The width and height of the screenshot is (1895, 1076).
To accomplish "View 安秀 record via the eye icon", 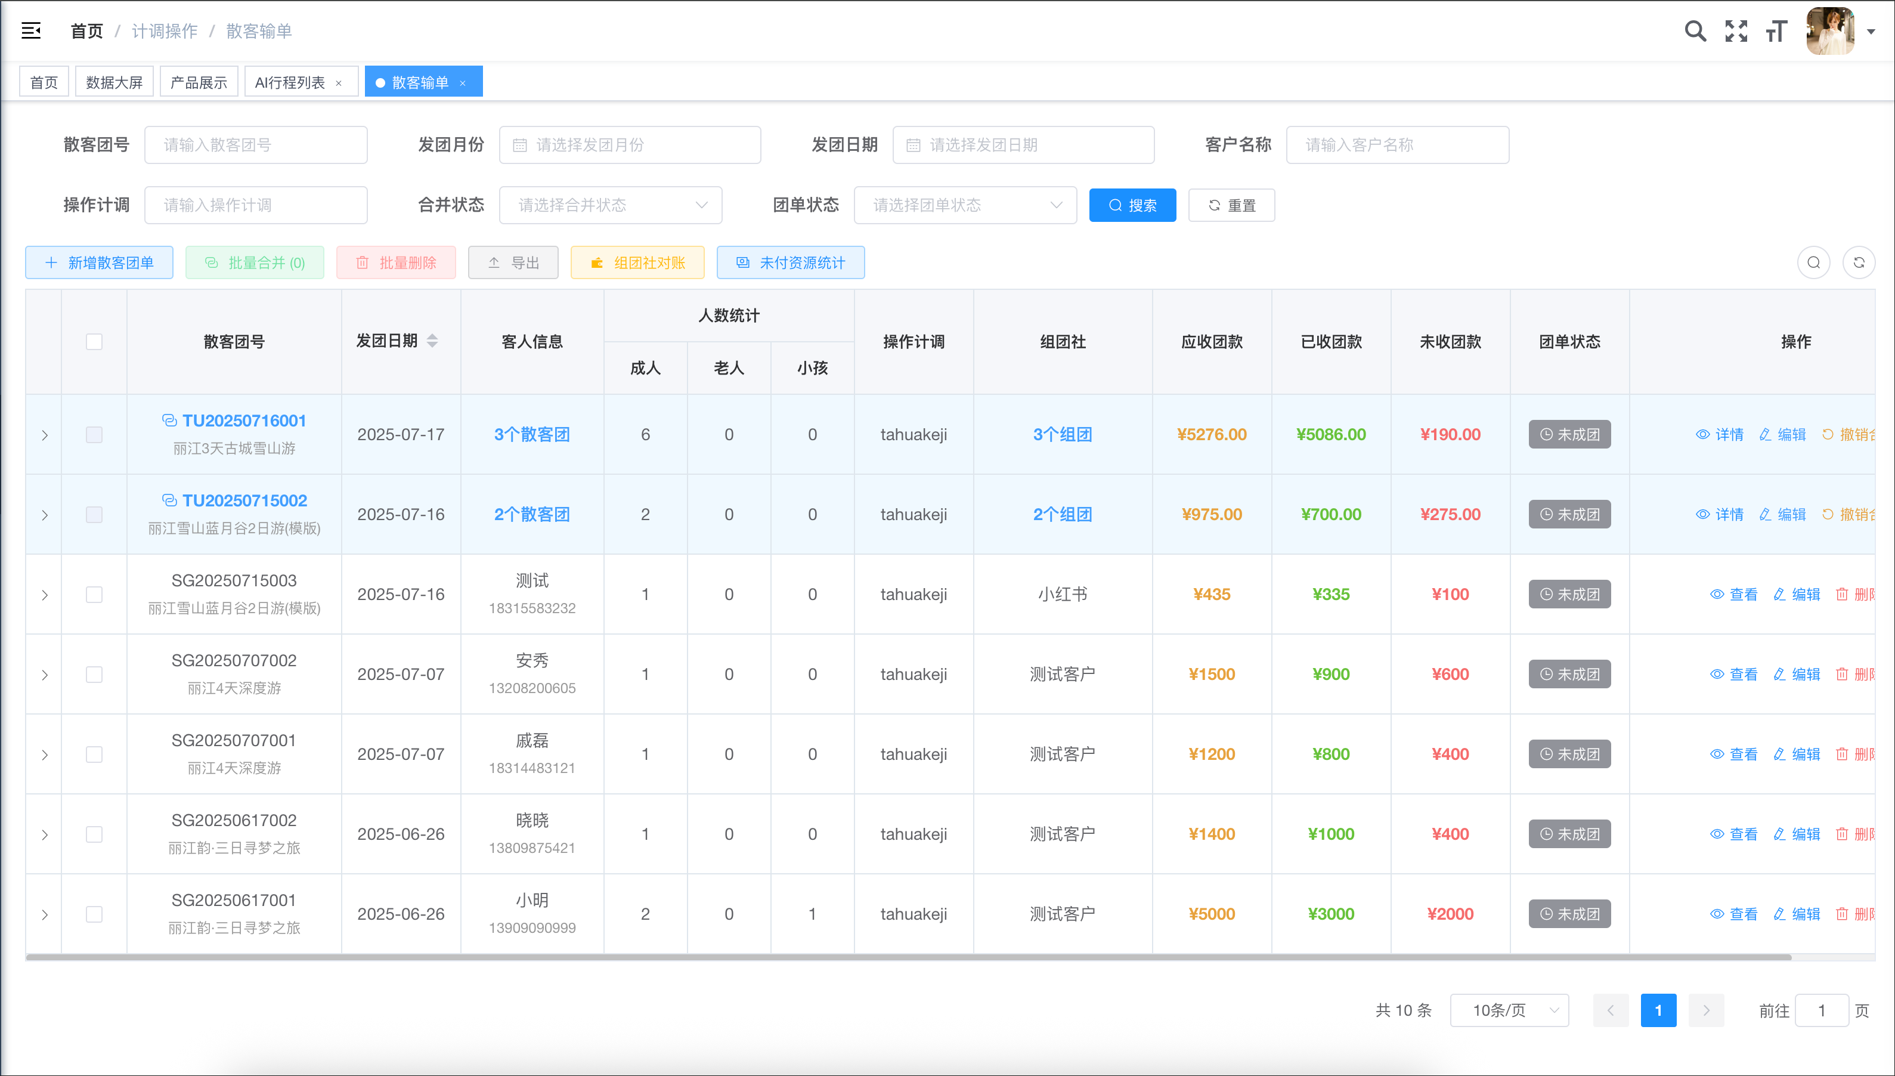I will 1717,673.
